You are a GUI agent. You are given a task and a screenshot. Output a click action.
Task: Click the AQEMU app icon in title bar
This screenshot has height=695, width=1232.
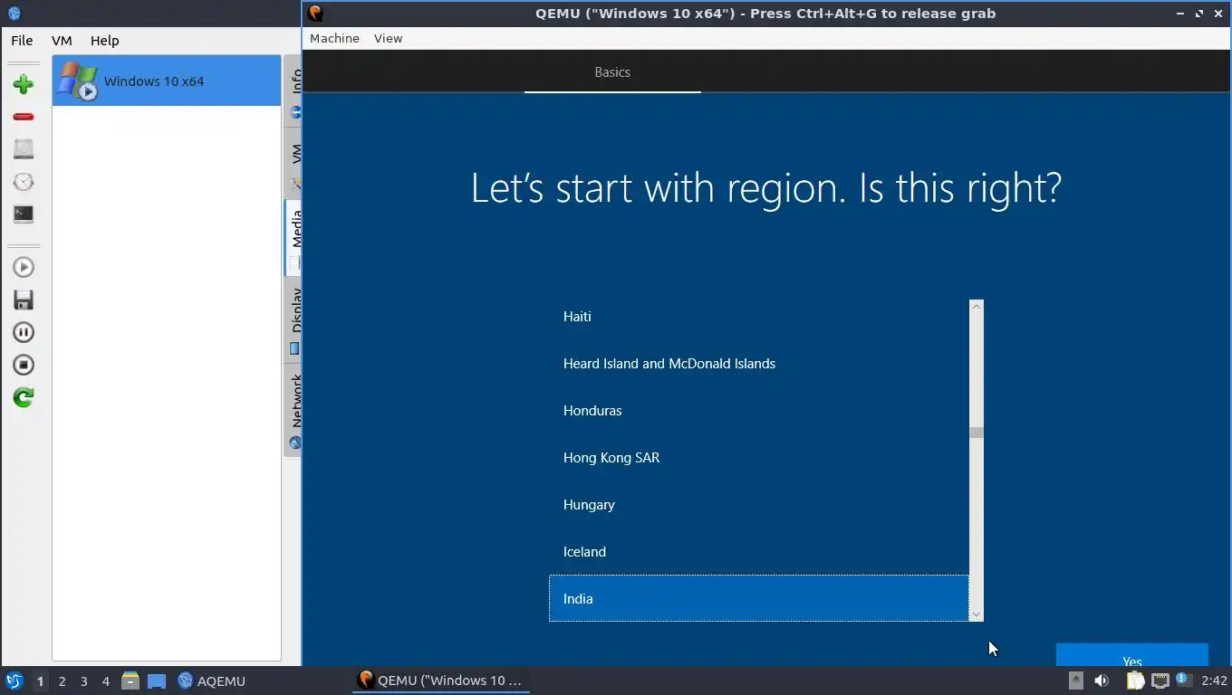14,14
